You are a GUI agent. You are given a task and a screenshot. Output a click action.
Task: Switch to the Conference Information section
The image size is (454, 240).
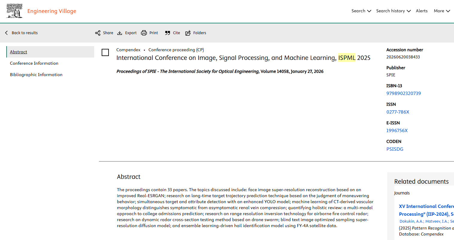pos(34,63)
